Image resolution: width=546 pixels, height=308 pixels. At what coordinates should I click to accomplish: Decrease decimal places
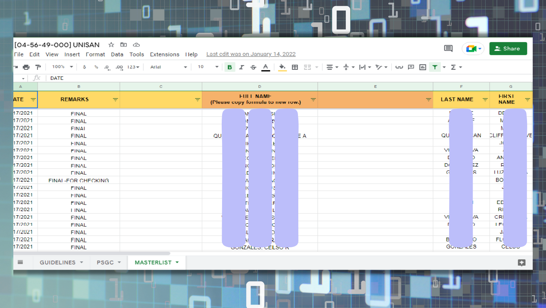(107, 67)
